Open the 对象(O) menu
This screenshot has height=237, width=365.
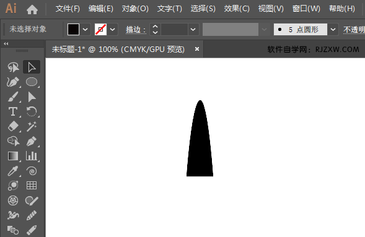point(135,9)
